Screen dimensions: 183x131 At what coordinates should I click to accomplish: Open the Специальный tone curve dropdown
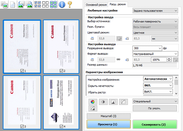pyautogui.click(x=155, y=101)
